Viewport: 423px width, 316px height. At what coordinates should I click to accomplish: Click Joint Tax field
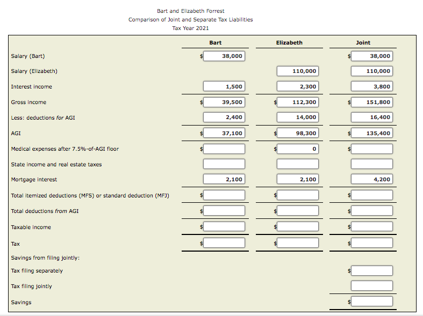(x=372, y=243)
